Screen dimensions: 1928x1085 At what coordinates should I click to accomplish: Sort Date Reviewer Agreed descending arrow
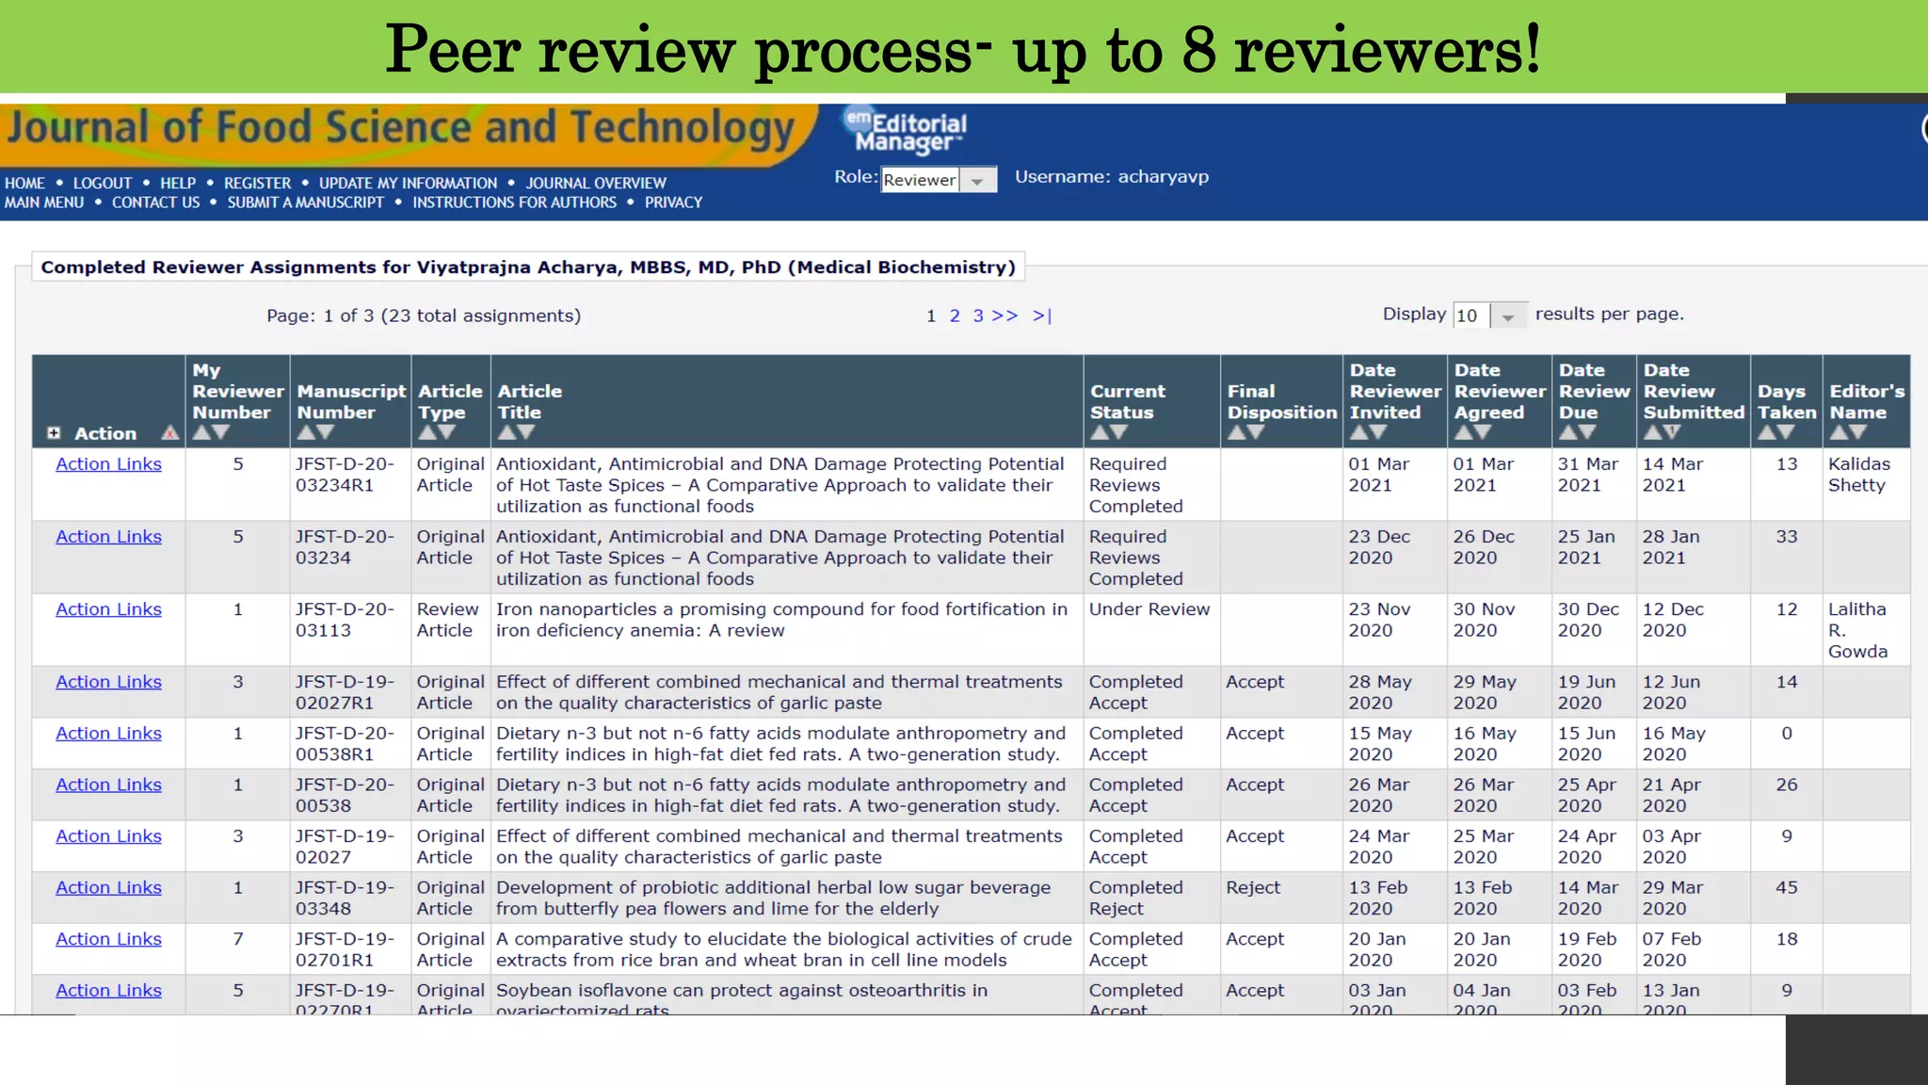(x=1483, y=432)
